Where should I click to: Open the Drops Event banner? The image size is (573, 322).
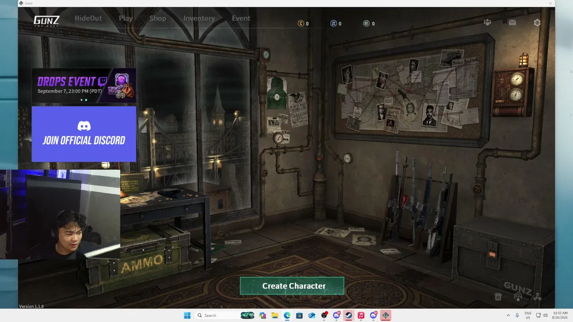84,85
